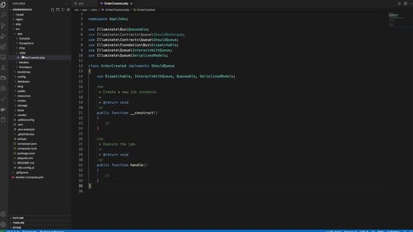The width and height of the screenshot is (413, 232).
Task: Click the app breadcrumb segment
Action: 85,10
